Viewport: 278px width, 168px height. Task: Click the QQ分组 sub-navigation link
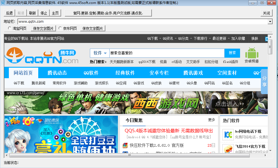click(245, 83)
